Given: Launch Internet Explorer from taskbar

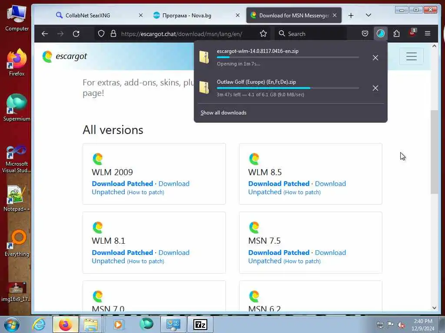Looking at the screenshot, I should pos(39,324).
